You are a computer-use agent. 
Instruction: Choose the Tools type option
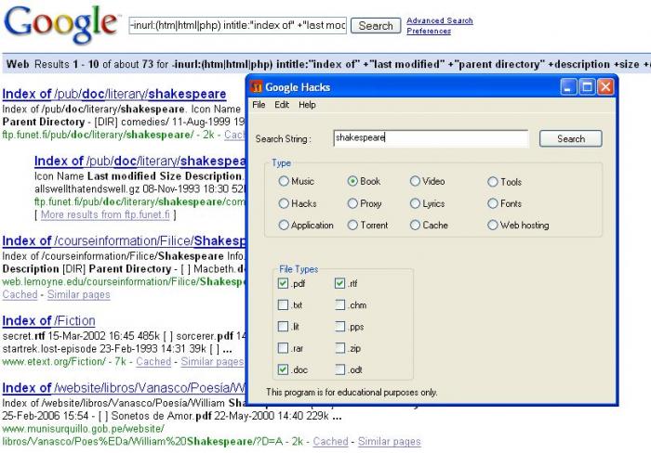(x=492, y=182)
